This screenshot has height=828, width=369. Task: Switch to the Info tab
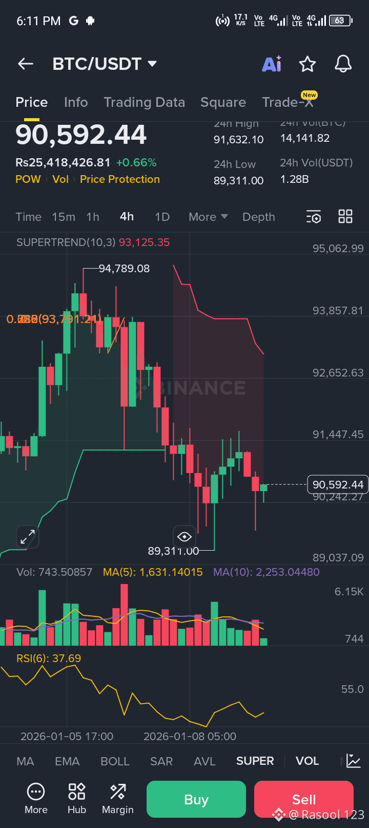(x=76, y=102)
